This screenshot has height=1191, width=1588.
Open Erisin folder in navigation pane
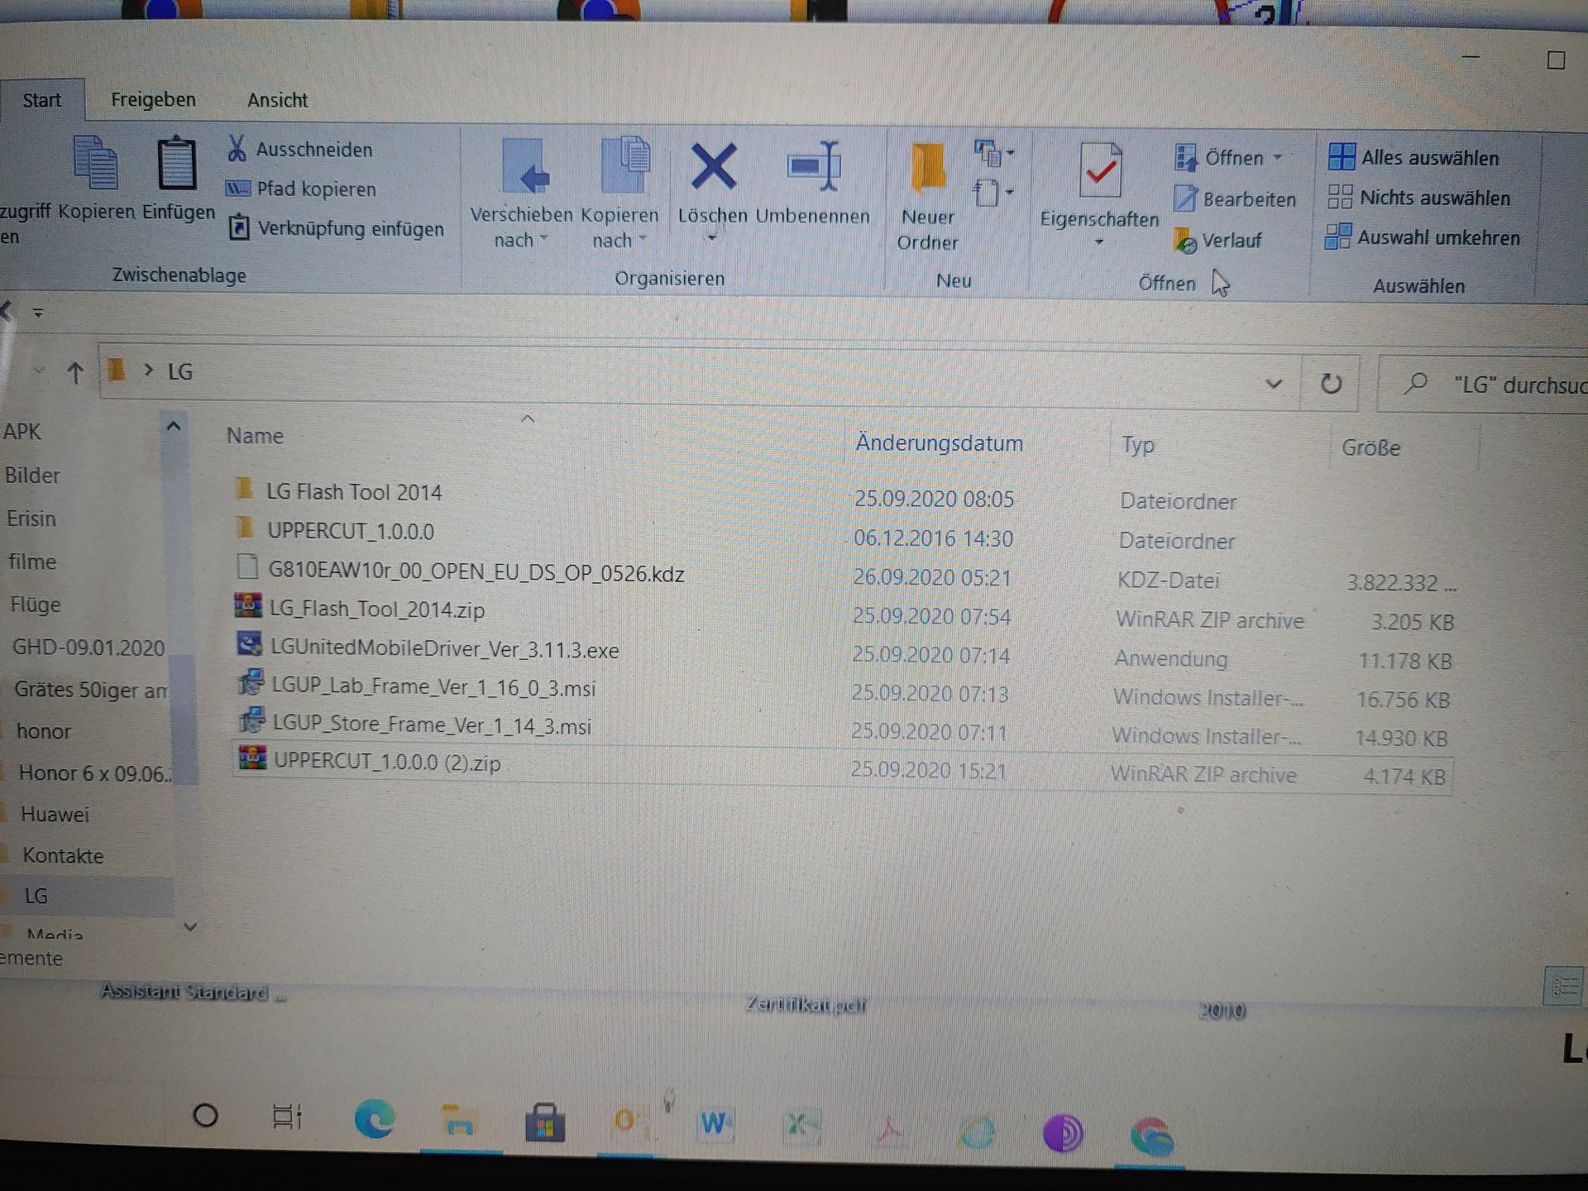(x=31, y=519)
